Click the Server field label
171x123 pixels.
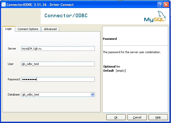pos(12,49)
